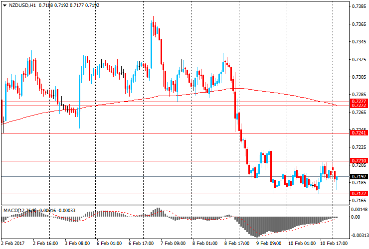This screenshot has height=249, width=369.
Task: Click the 6 Feb 17:00 time label
Action: [142, 244]
